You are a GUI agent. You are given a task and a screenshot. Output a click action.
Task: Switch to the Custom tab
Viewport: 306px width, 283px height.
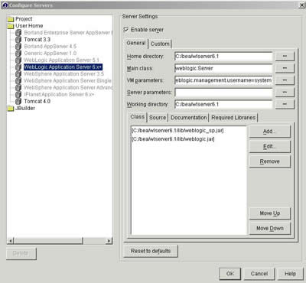click(160, 44)
